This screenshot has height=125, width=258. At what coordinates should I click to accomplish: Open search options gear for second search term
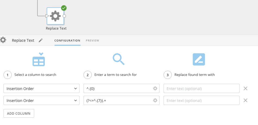[x=155, y=100]
